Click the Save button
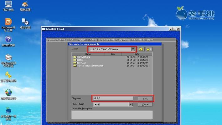Viewport: 222px width, 125px height. click(145, 99)
